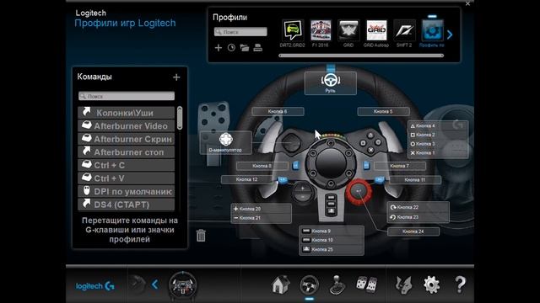Select Кнопка 23 dial counterclockwise assignment
Viewport: 540px width, 303px height.
tap(418, 217)
